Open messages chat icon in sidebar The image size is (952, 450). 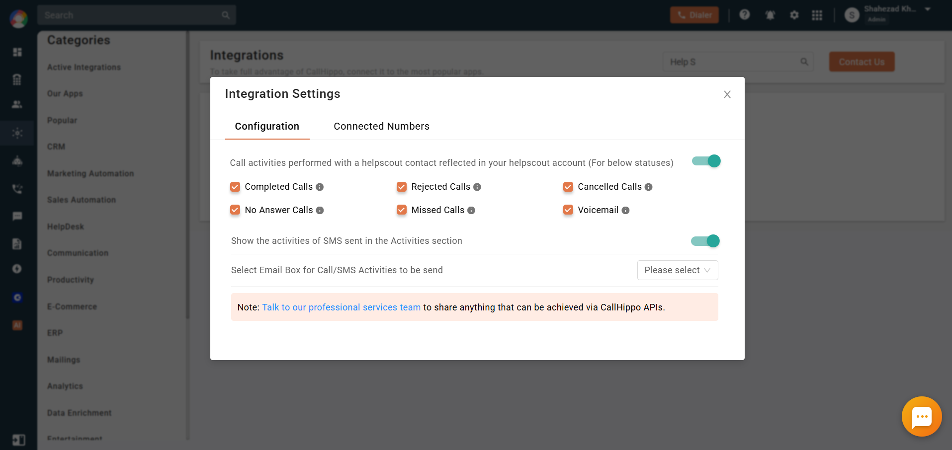(x=17, y=216)
